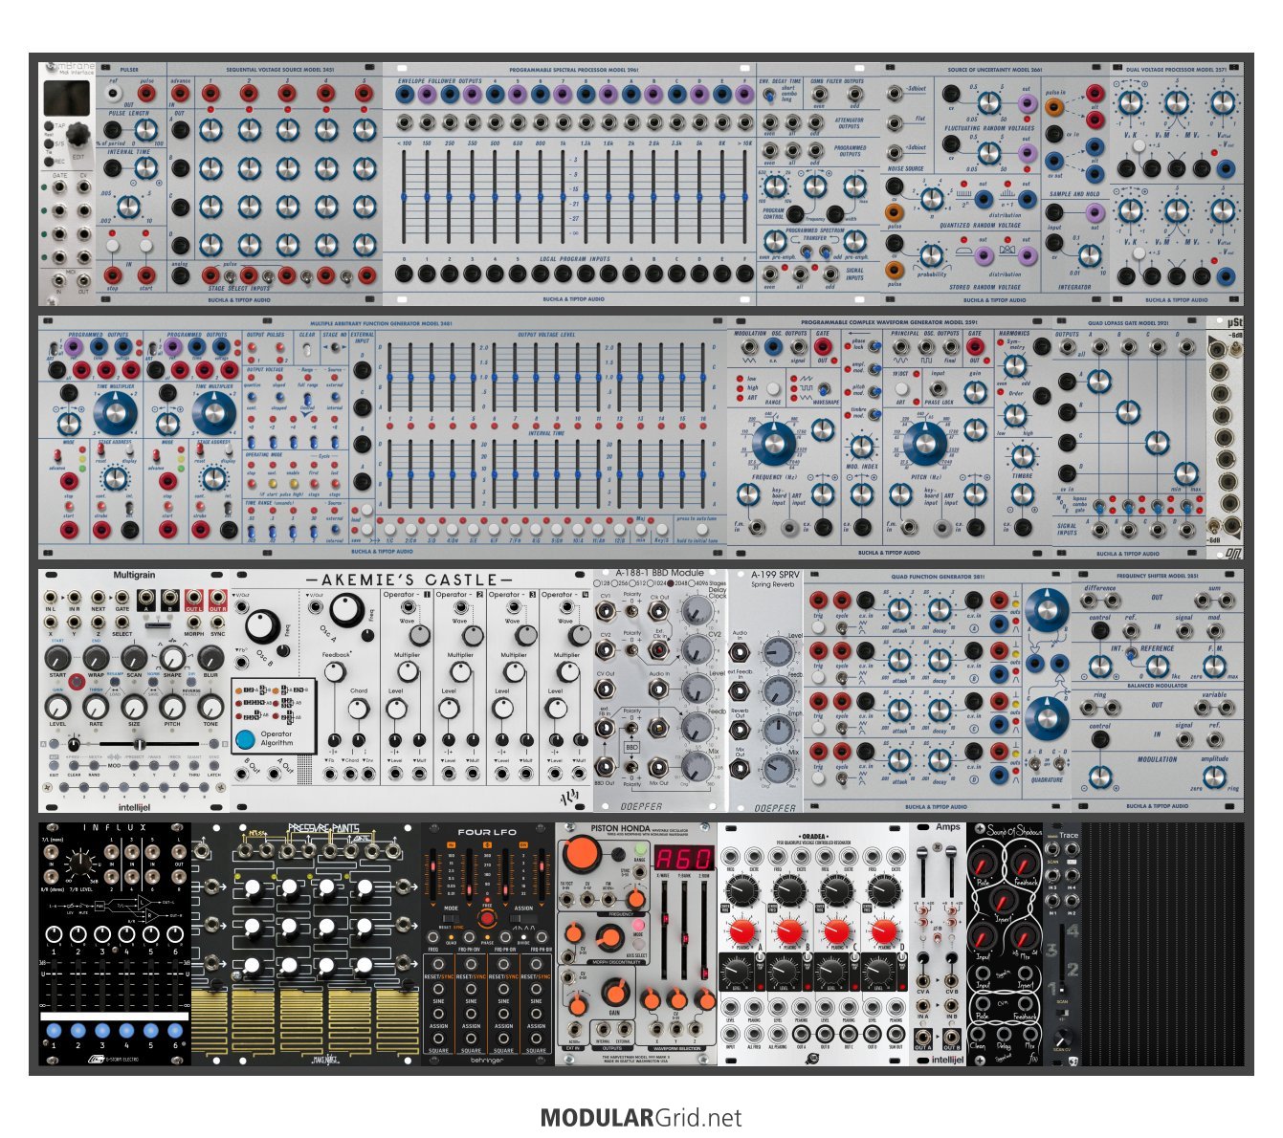Click the 259t large blue FREQUENCY knob
Image resolution: width=1283 pixels, height=1138 pixels.
coord(773,444)
